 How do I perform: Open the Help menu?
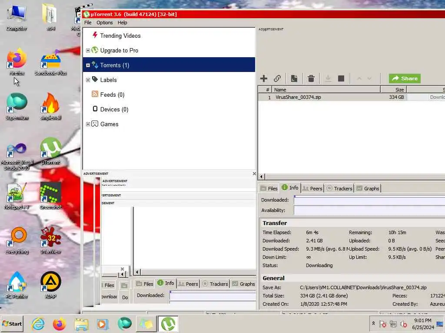pos(122,23)
